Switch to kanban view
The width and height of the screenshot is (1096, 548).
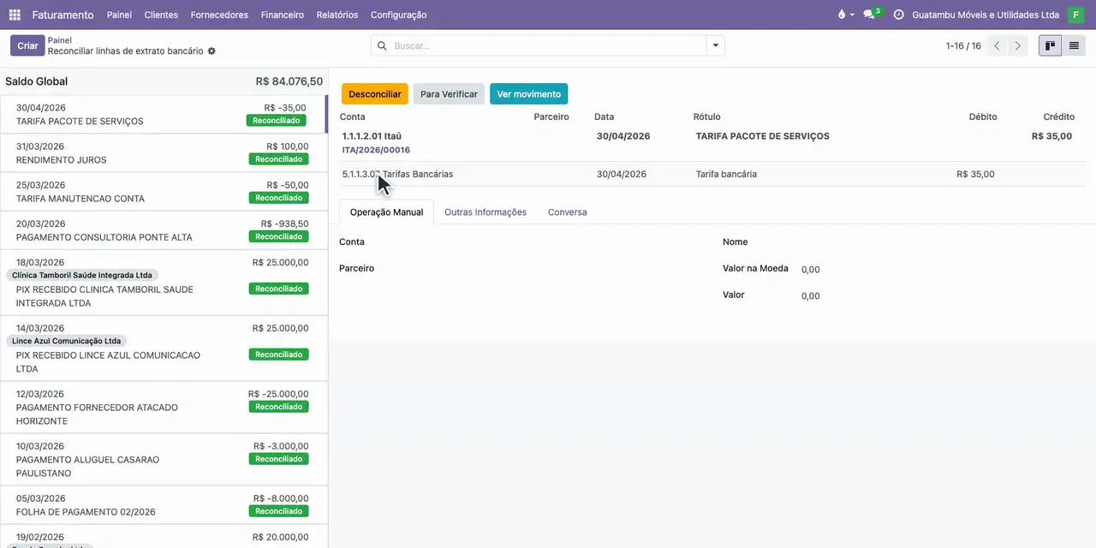(x=1050, y=45)
